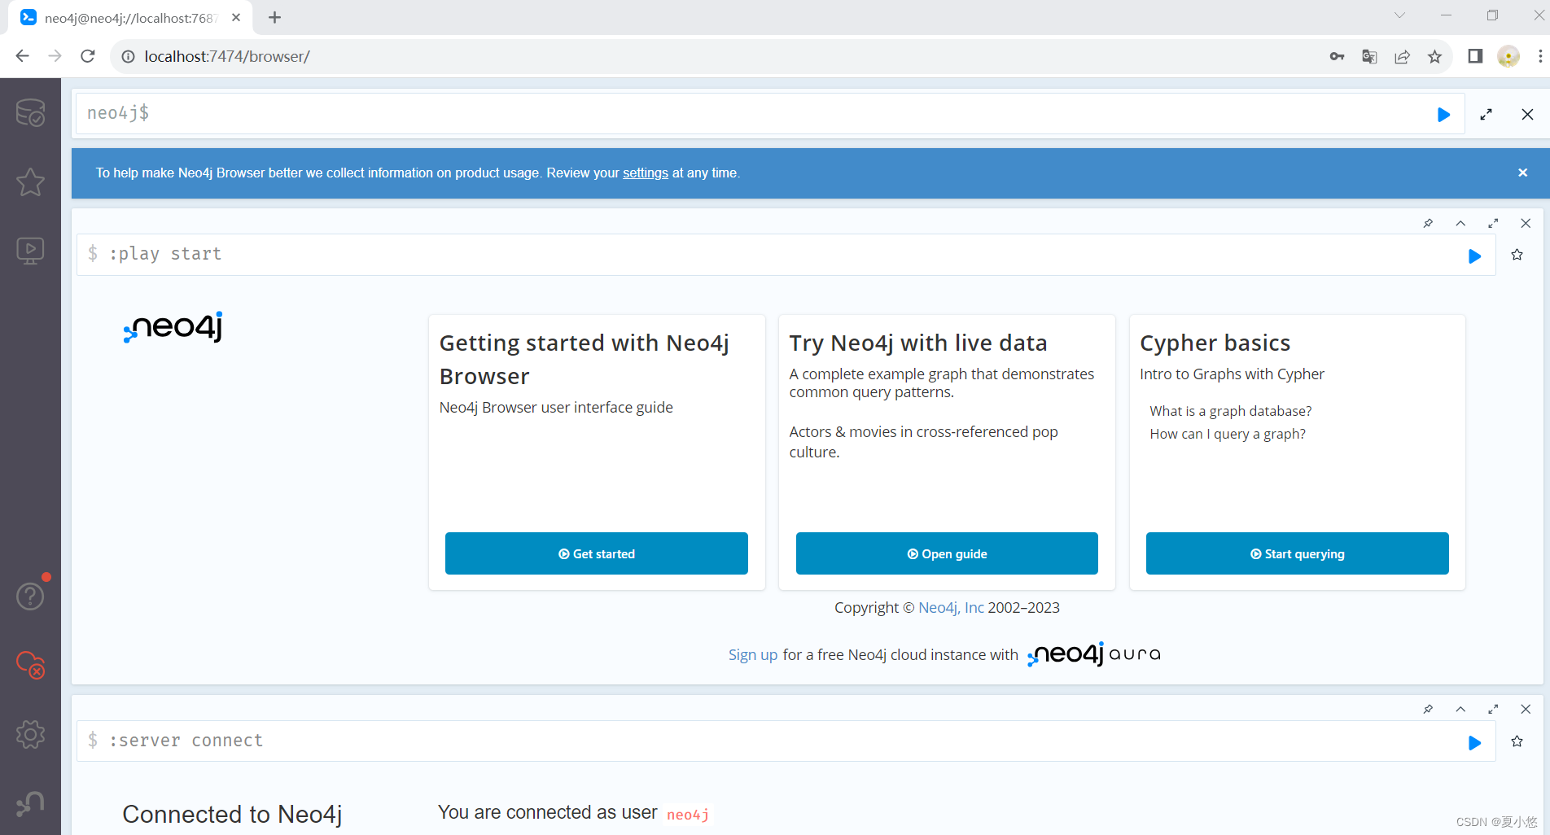The width and height of the screenshot is (1550, 835).
Task: Save :play start as favorite
Action: pos(1517,255)
